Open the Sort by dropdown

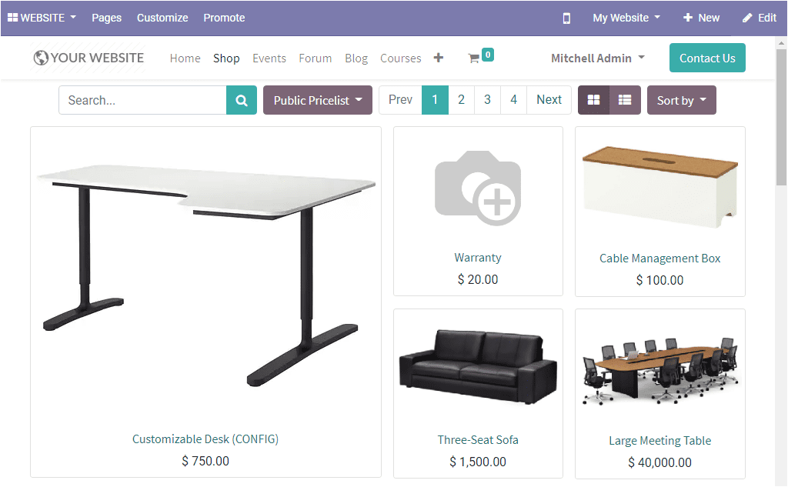(681, 100)
